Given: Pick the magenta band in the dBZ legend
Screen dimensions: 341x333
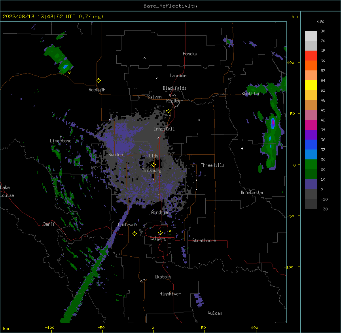Looking at the screenshot, I should pos(311,125).
